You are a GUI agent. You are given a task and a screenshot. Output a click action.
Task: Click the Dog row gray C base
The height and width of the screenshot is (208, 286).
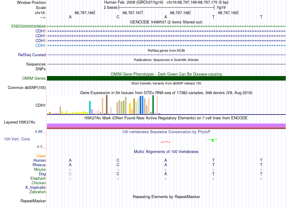pos(70,174)
